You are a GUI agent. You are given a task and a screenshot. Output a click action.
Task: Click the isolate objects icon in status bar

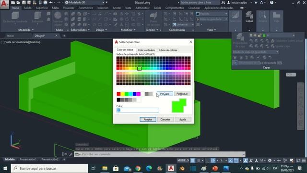click(x=285, y=161)
